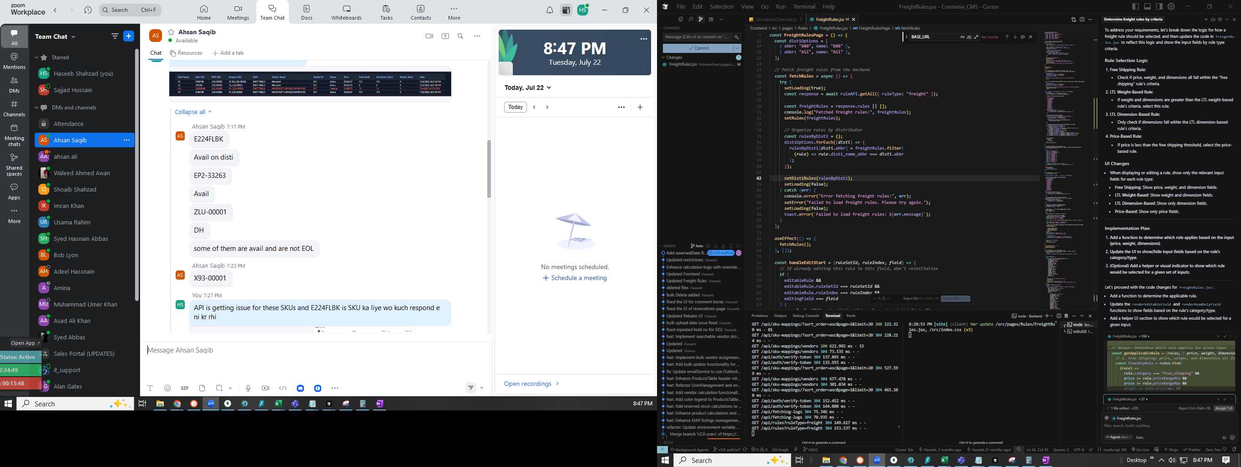The height and width of the screenshot is (467, 1241).
Task: Click Add a tab in chat header
Action: click(228, 53)
